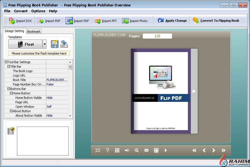Click the Pages number field showing 1/6
The image size is (250, 167).
157,36
